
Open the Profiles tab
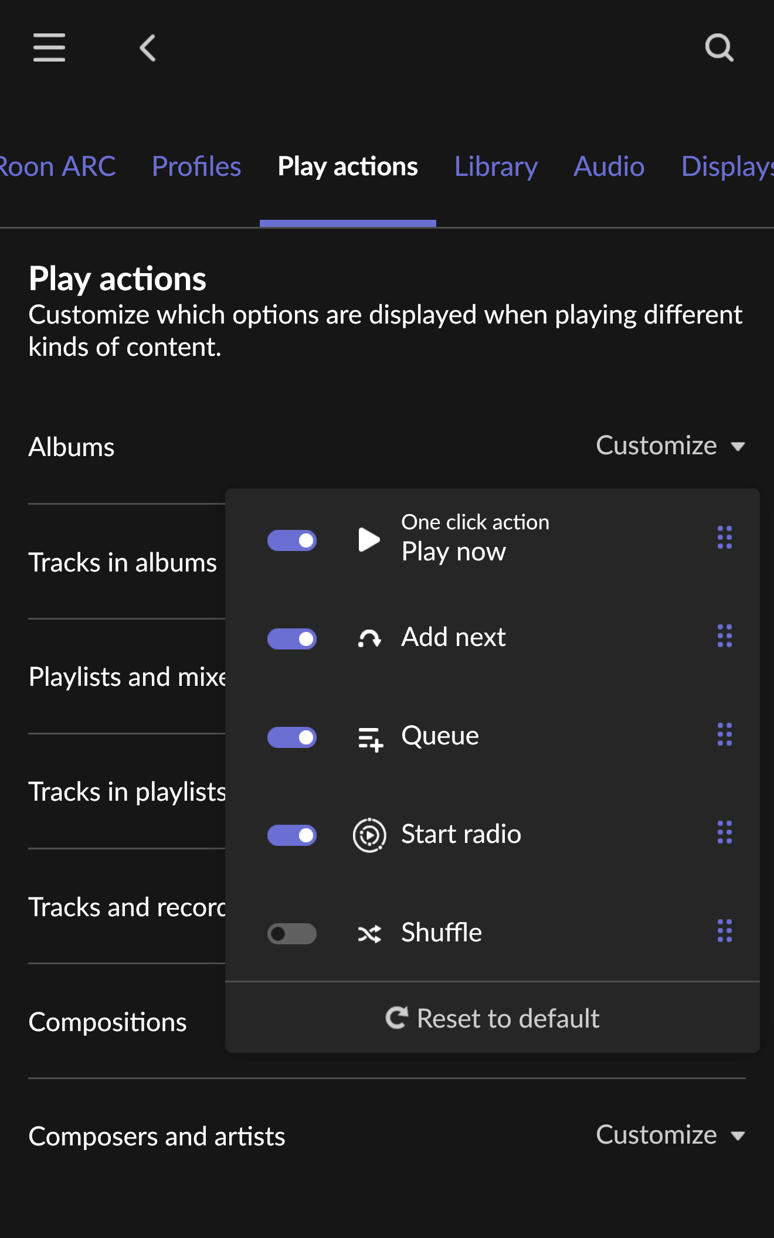[x=196, y=166]
